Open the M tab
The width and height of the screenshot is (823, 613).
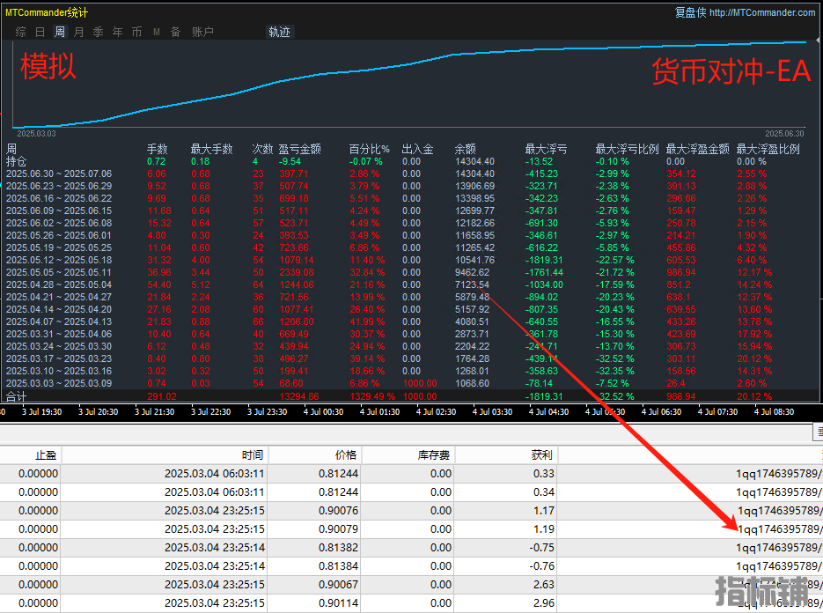[x=157, y=32]
